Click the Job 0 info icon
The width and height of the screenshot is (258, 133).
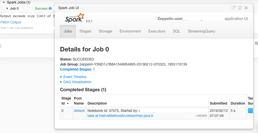[50, 8]
